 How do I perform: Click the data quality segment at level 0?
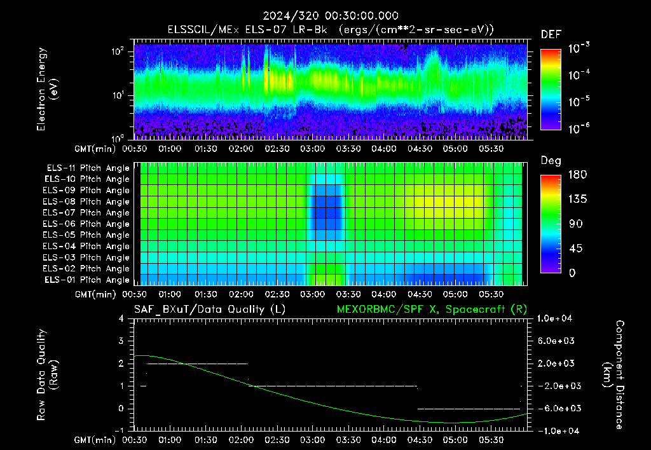[x=469, y=409]
